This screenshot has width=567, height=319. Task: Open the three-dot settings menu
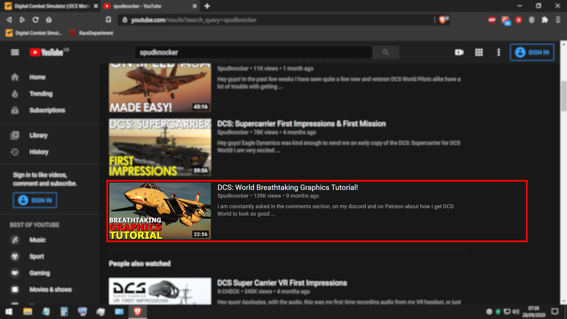[498, 52]
